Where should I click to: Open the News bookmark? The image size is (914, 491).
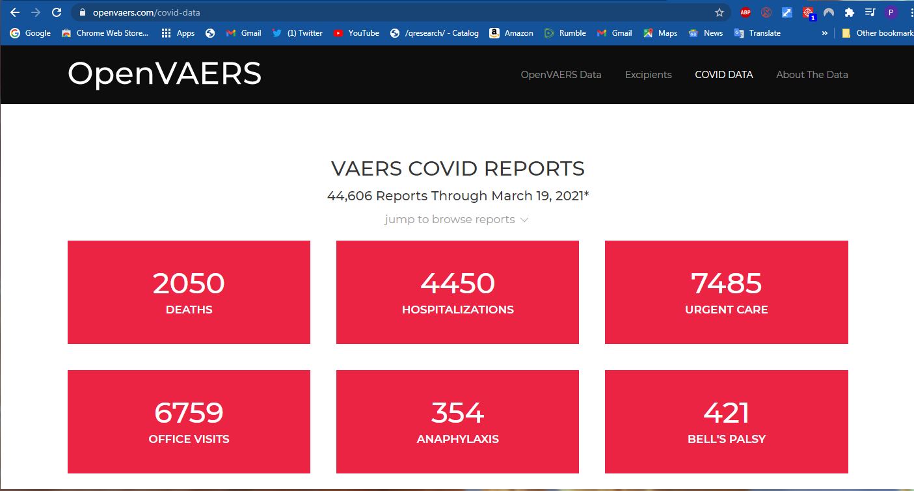pyautogui.click(x=706, y=33)
